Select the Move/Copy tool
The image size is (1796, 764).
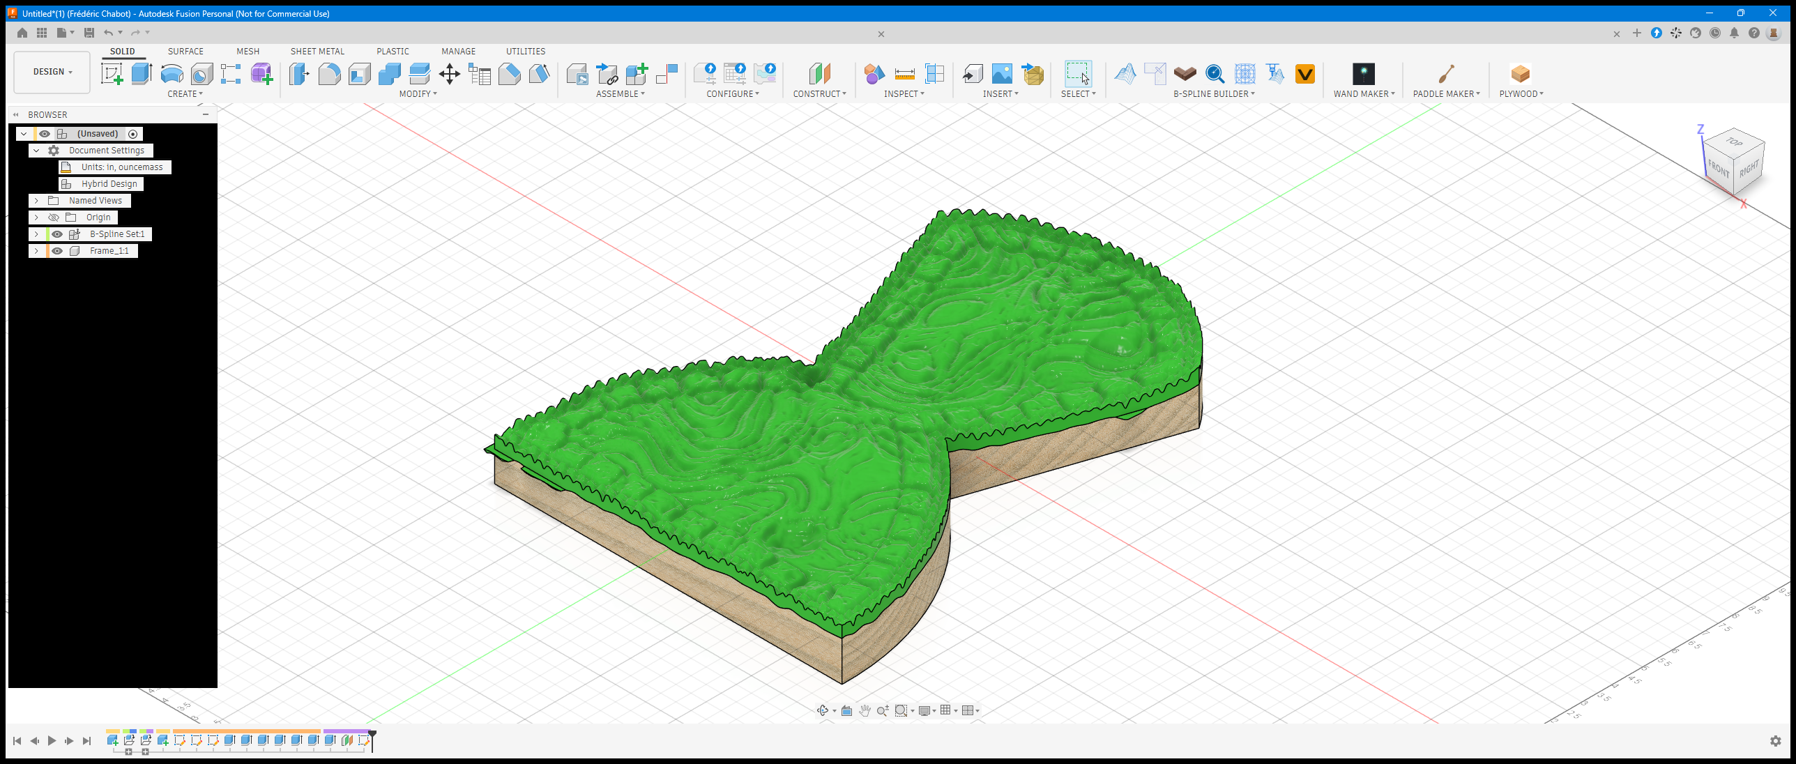tap(450, 74)
